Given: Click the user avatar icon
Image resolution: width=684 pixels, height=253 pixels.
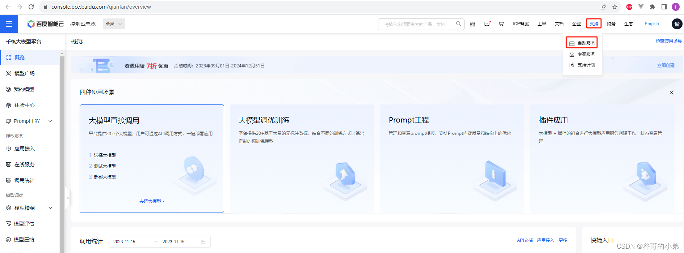Looking at the screenshot, I should (x=677, y=24).
